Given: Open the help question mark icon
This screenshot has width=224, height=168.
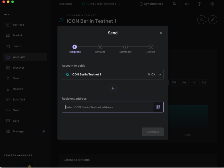Looking at the screenshot, I should click(x=199, y=4).
